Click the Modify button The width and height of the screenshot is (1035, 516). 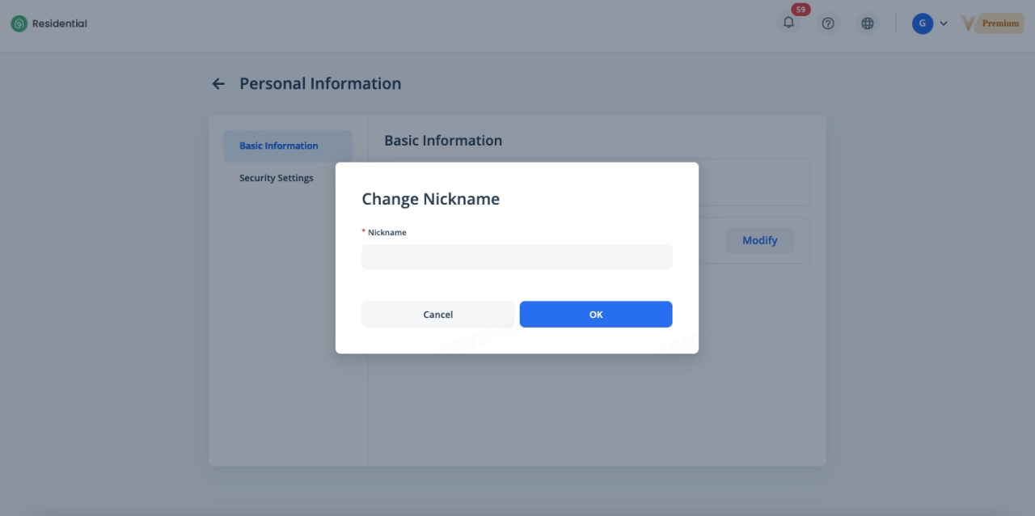pos(759,240)
